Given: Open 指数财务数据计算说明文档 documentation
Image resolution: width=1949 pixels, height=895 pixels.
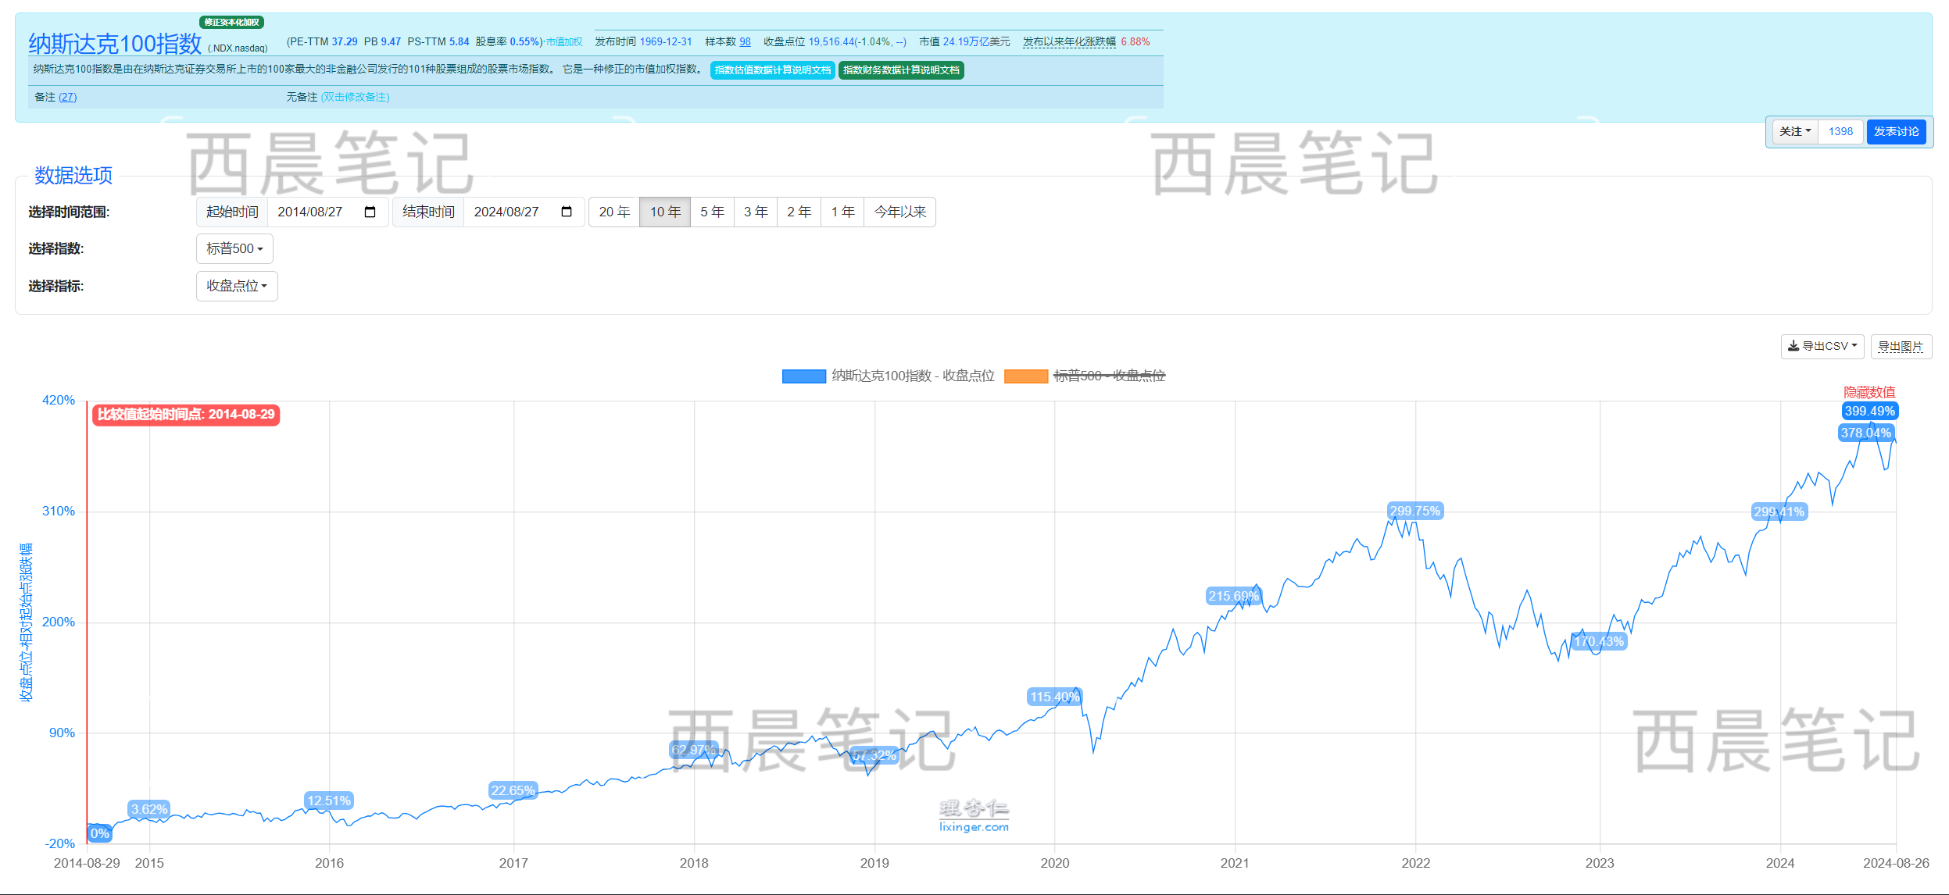Looking at the screenshot, I should [x=902, y=70].
